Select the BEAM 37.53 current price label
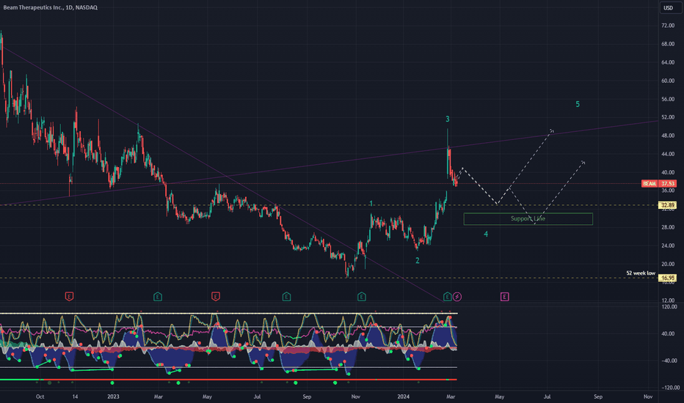The image size is (684, 403). tap(659, 183)
